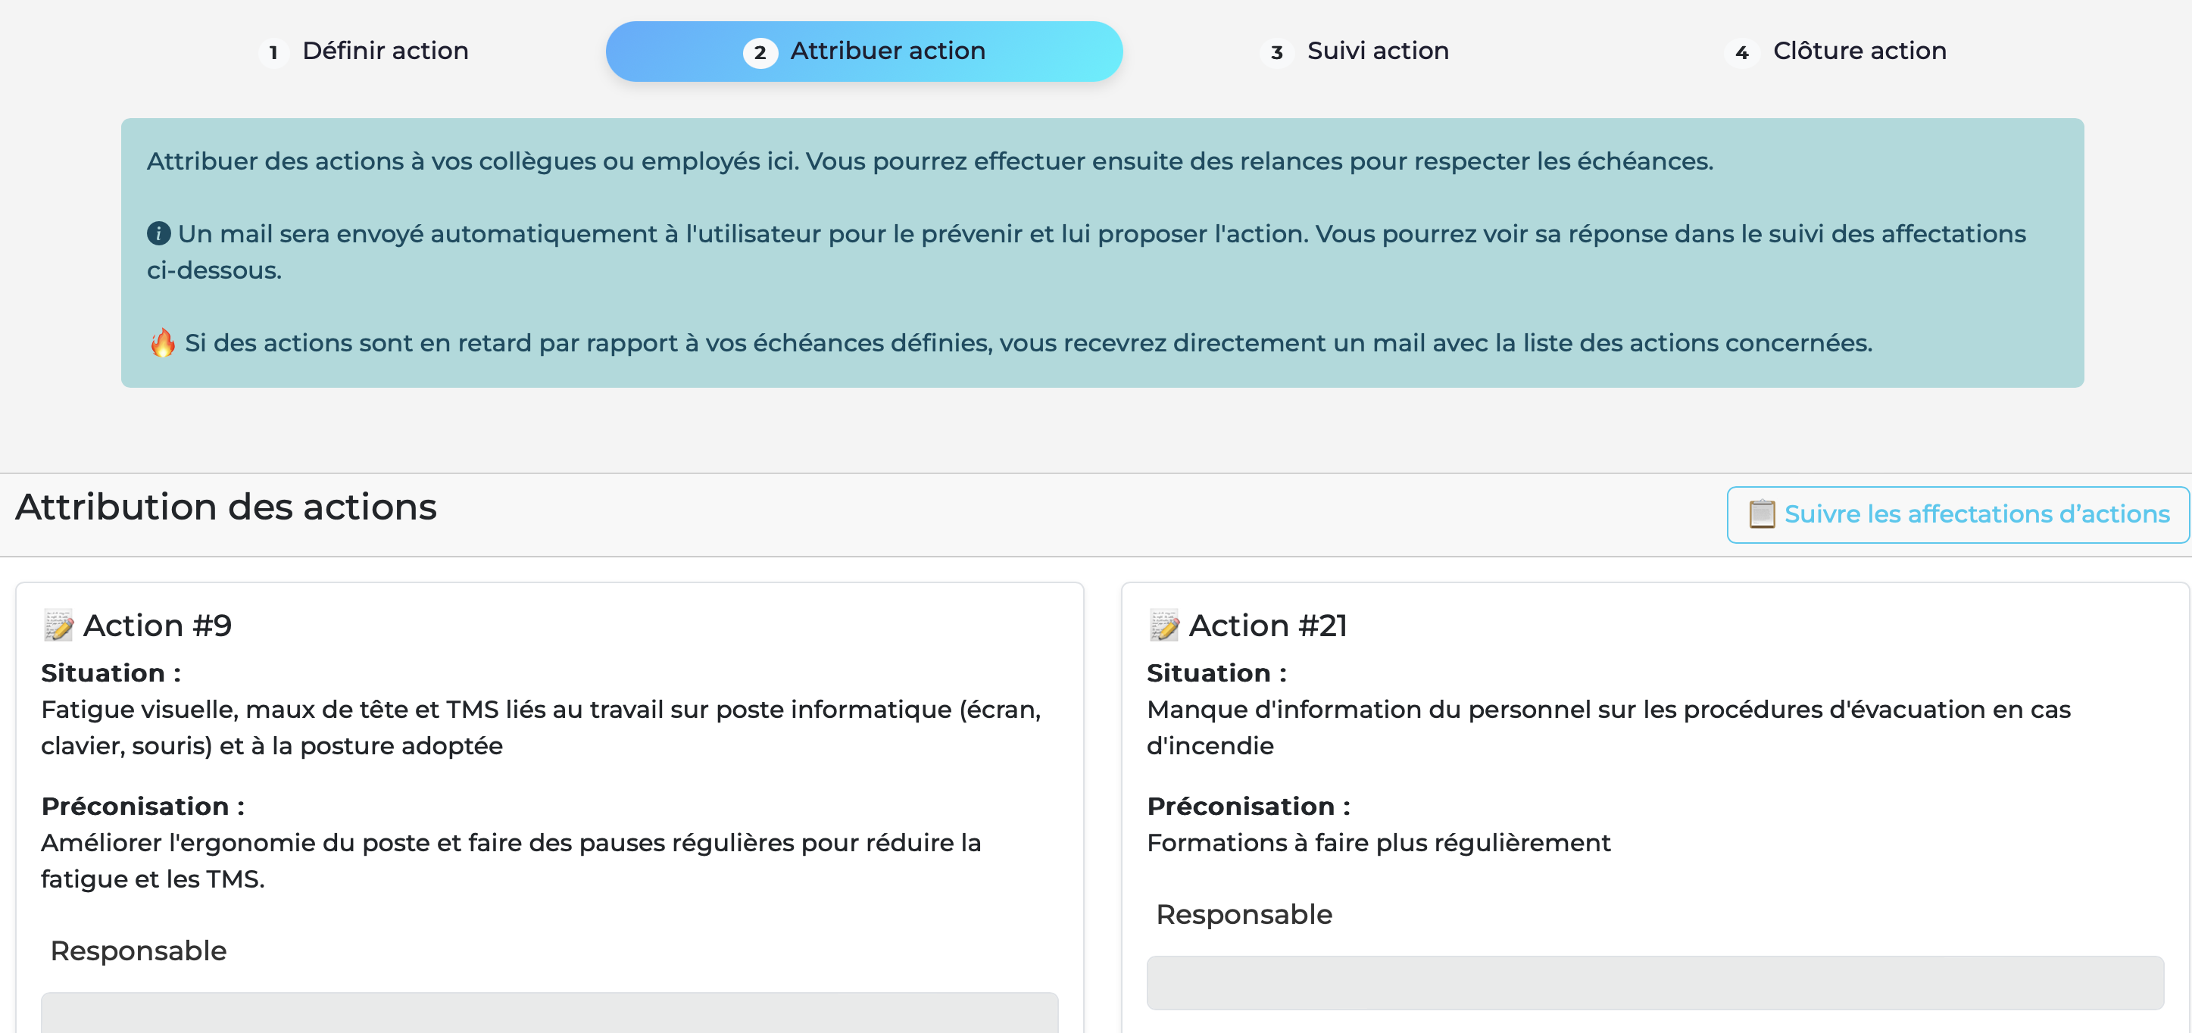Click the clipboard icon in Suivre les affectations

click(x=1762, y=514)
